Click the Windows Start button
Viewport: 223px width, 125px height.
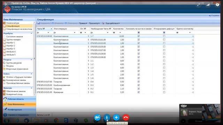6,120
